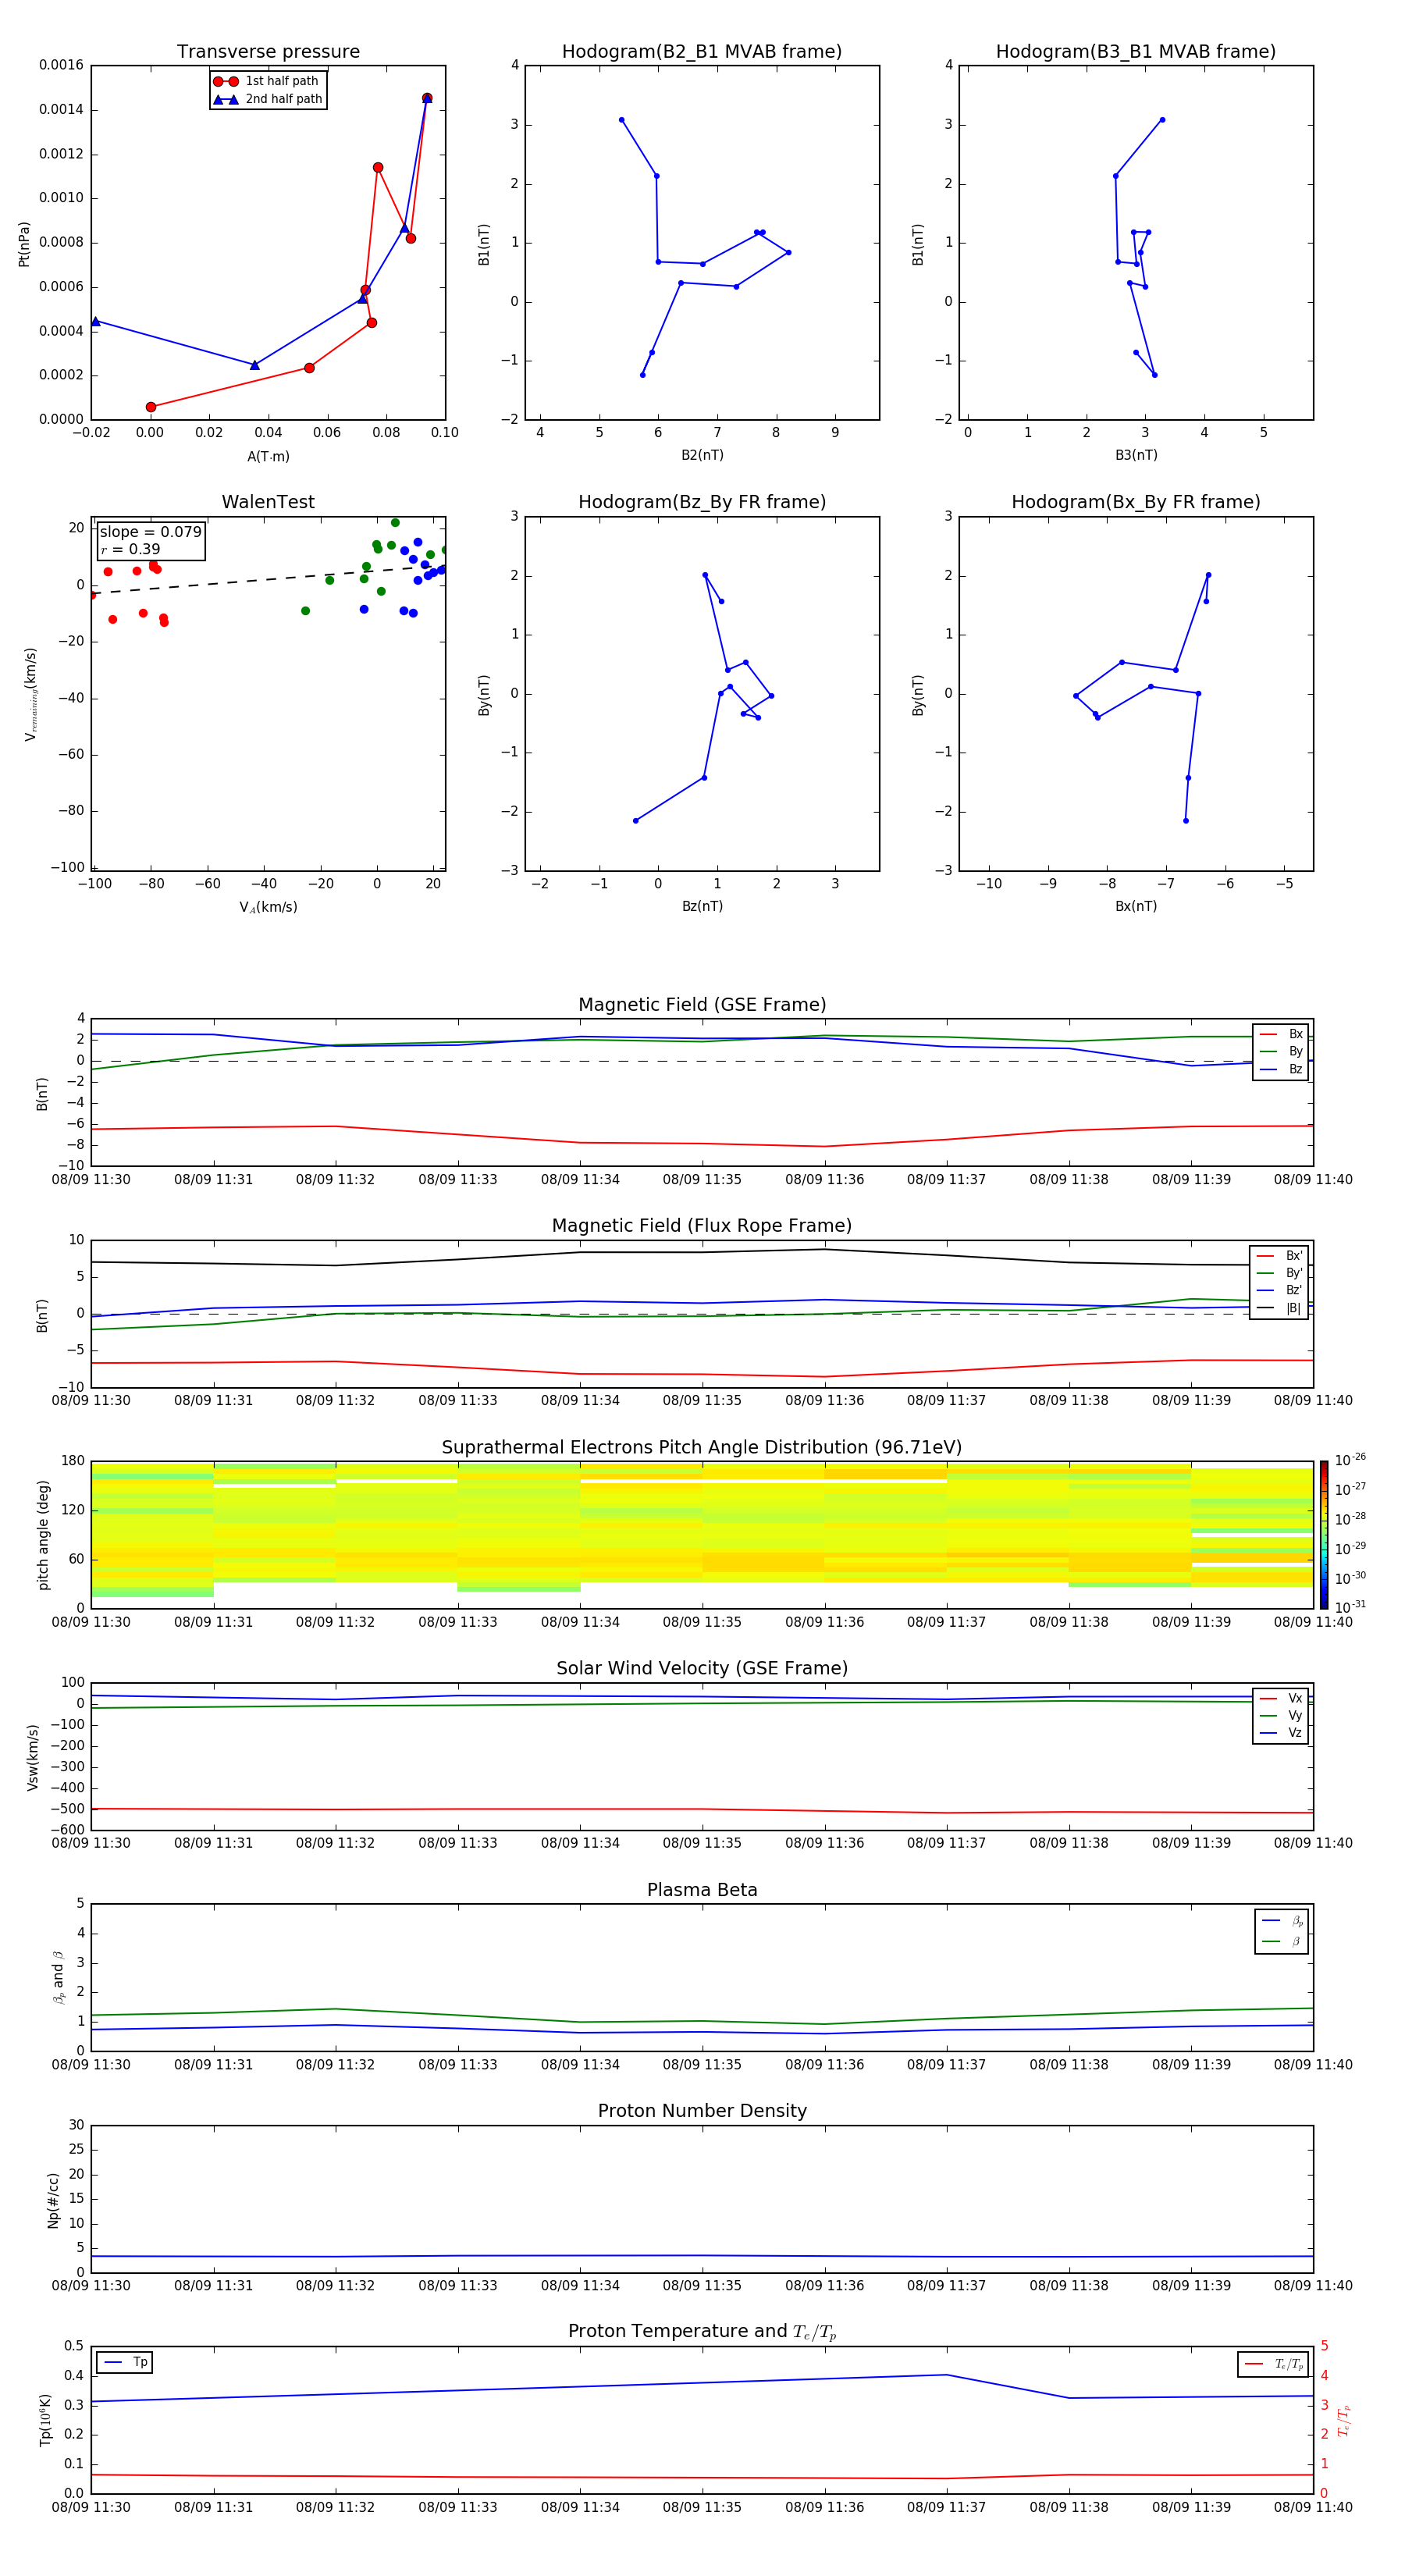Click the red "Te/Tp" right axis label
Screen dimensions: 1405x2576
1344,2420
